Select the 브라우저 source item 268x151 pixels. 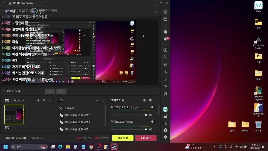(x=69, y=108)
